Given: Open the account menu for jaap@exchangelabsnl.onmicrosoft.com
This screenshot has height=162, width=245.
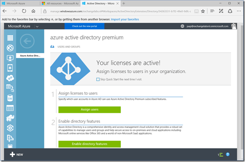Looking at the screenshot, I should coord(205,26).
